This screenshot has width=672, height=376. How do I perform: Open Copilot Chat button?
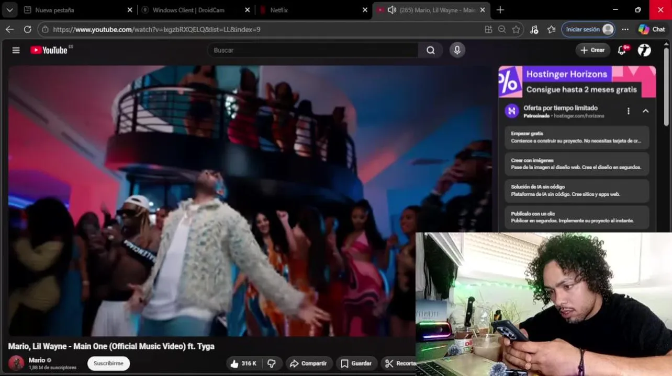[652, 29]
